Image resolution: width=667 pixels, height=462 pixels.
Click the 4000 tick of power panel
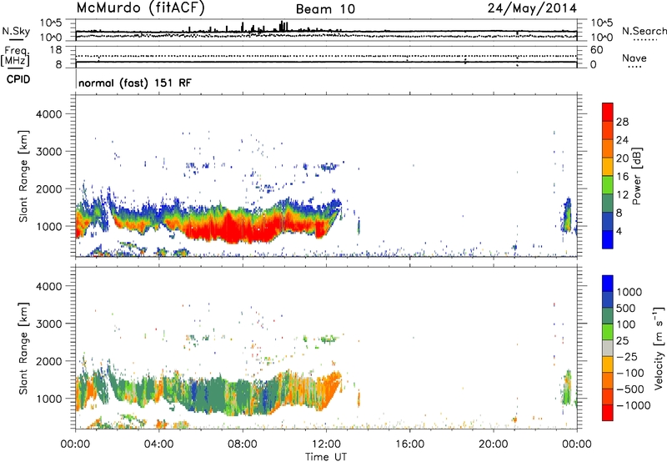pos(49,114)
